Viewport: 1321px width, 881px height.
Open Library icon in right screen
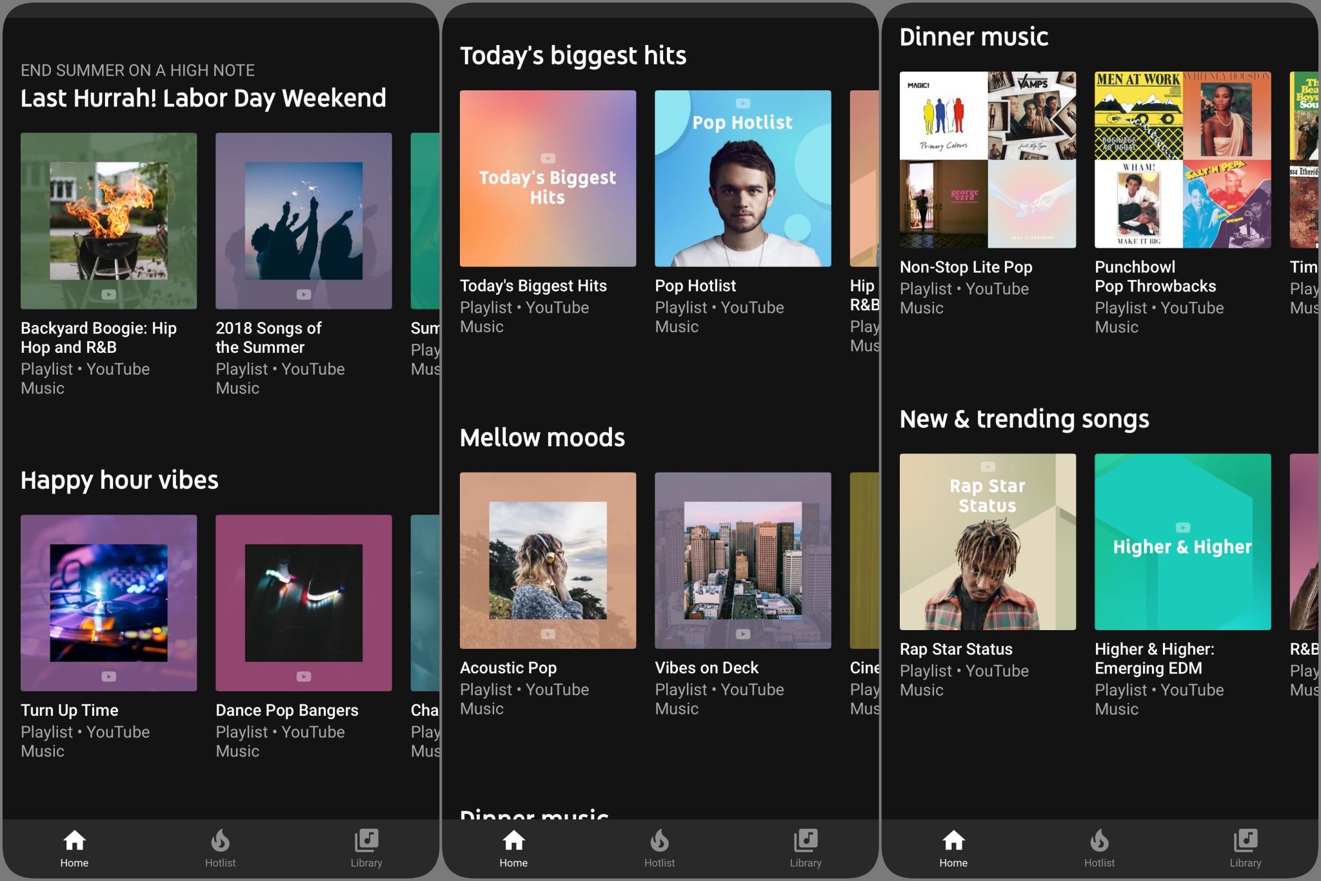point(1246,840)
